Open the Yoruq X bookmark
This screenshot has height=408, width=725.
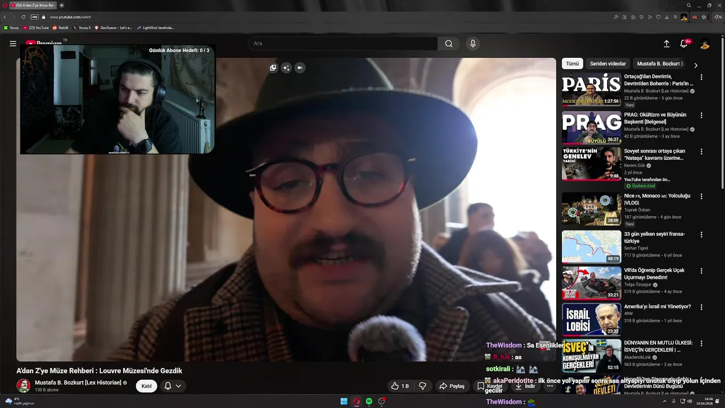tap(82, 28)
